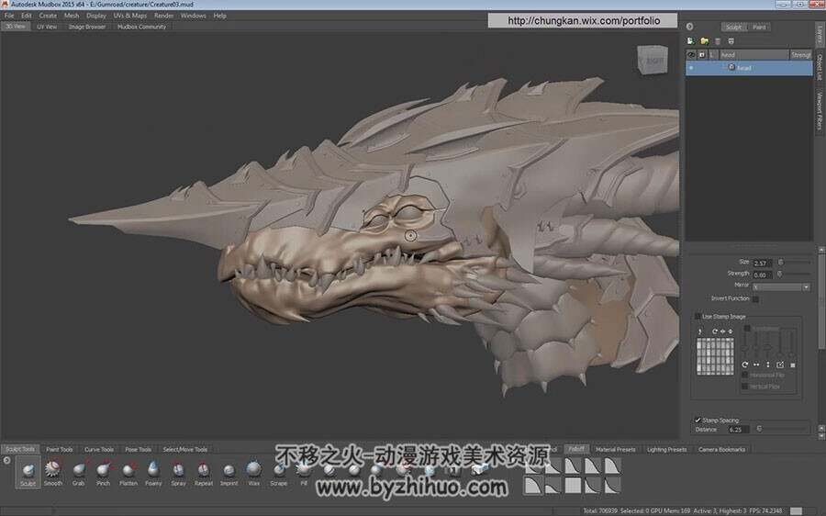Enable Invert Function checkbox
Viewport: 826px width, 516px height.
coord(755,299)
